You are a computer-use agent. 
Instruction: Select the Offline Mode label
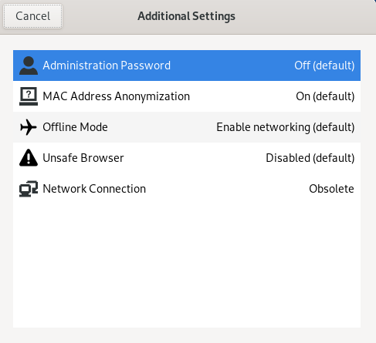(x=75, y=127)
